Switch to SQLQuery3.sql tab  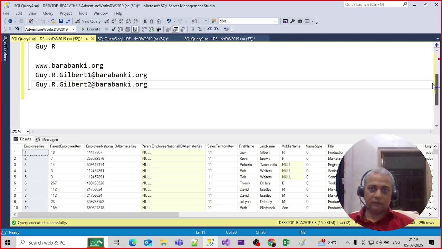[133, 39]
